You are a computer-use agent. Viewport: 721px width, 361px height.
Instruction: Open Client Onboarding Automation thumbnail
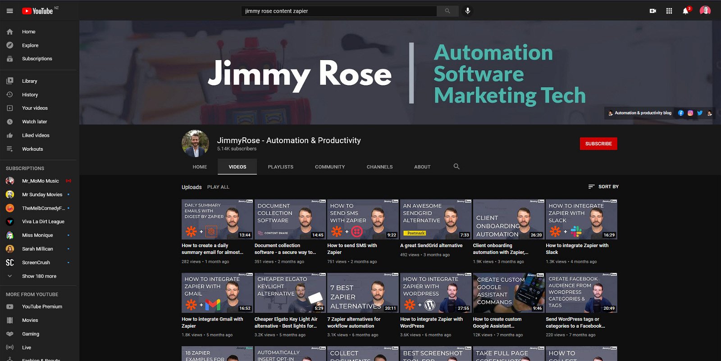[509, 219]
